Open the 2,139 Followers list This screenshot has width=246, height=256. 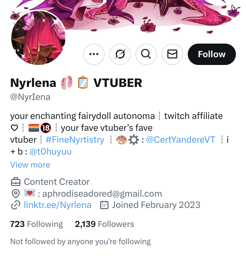(104, 224)
